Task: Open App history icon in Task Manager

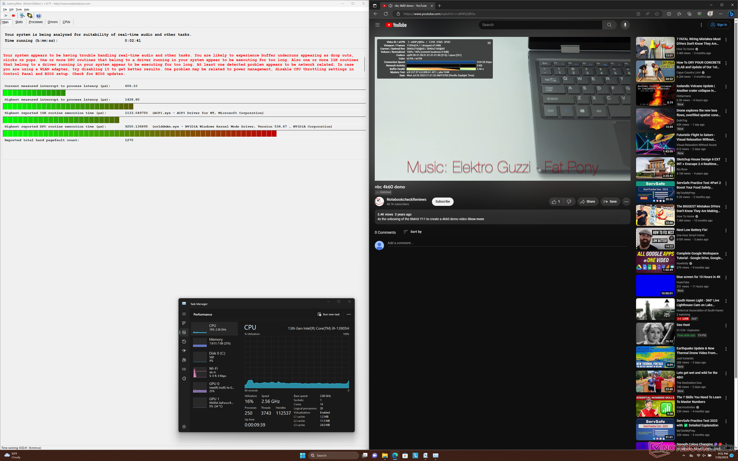Action: click(184, 342)
